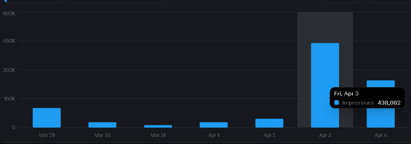
Task: Click the 300K axis label
Action: (10, 70)
